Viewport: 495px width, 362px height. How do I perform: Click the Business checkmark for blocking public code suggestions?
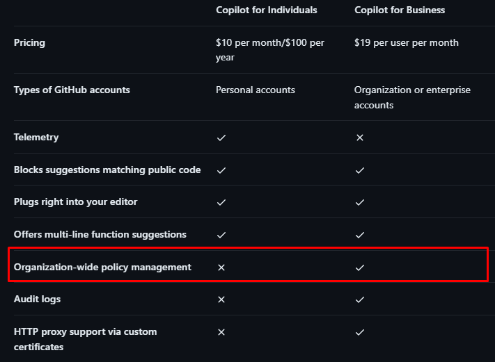(x=360, y=170)
